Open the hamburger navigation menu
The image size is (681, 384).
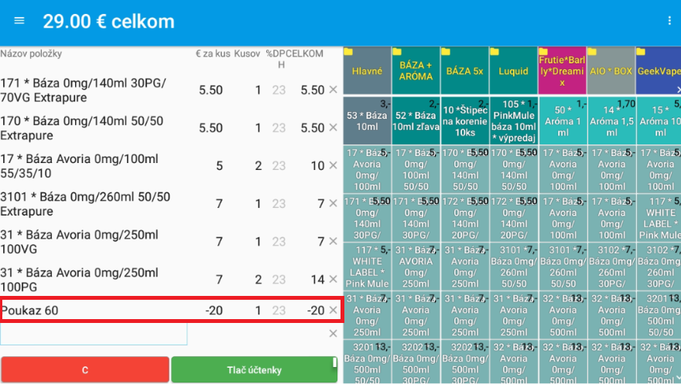19,21
